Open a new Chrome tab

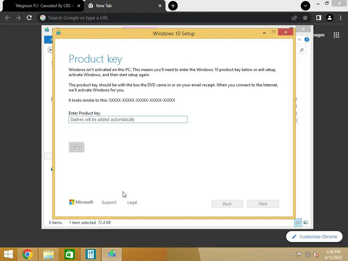click(x=173, y=6)
